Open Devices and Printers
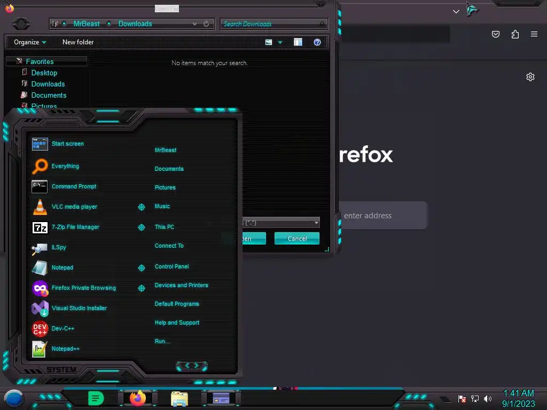This screenshot has width=547, height=410. coord(181,285)
